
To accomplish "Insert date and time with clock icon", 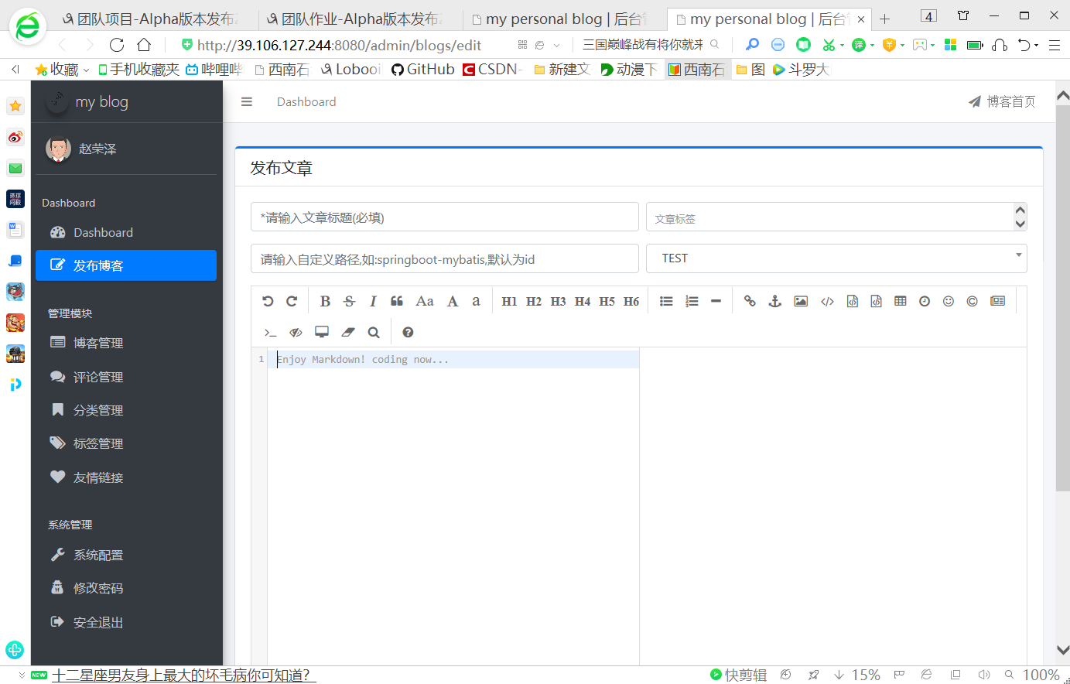I will 925,301.
